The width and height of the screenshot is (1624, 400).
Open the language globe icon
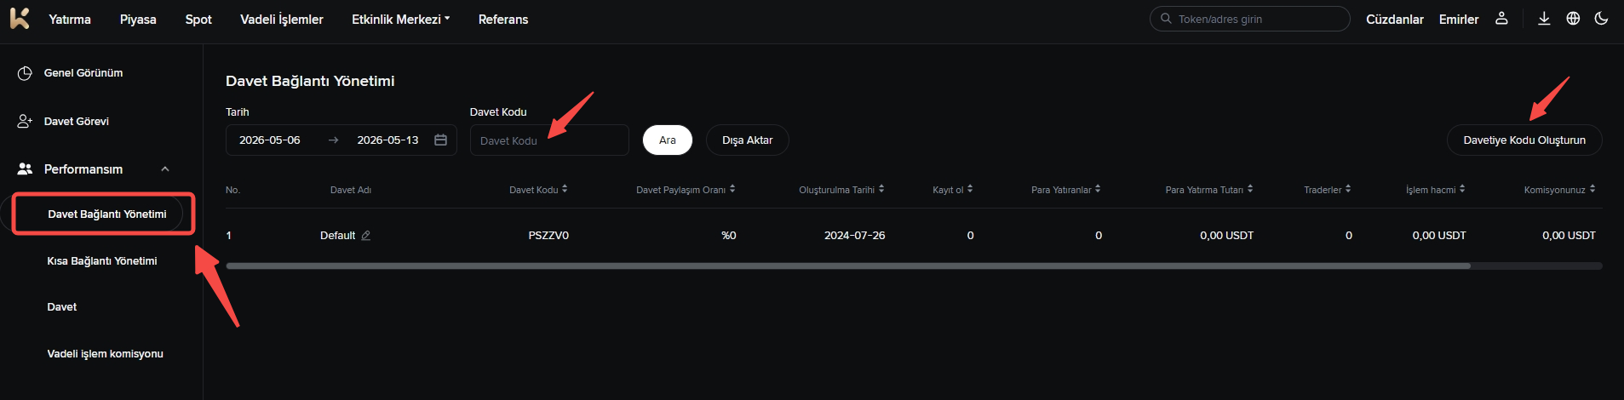coord(1573,19)
